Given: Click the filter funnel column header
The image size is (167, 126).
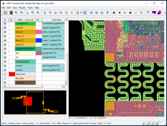Looking at the screenshot, I should (x=5, y=20).
